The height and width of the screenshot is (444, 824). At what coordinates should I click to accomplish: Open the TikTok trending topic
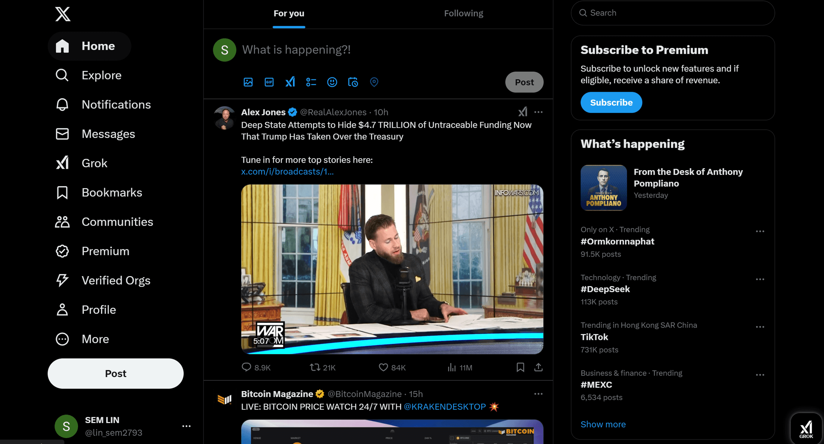(x=594, y=337)
